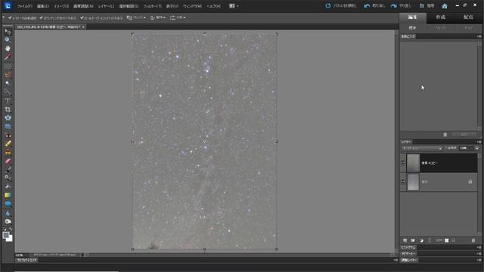Screen dimensions: 484x272
Task: Click the 取り消し undo button
Action: (375, 6)
